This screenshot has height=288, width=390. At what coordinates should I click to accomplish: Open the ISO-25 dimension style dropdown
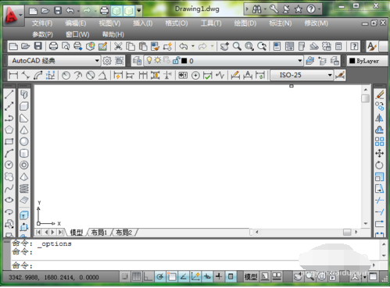coord(302,75)
